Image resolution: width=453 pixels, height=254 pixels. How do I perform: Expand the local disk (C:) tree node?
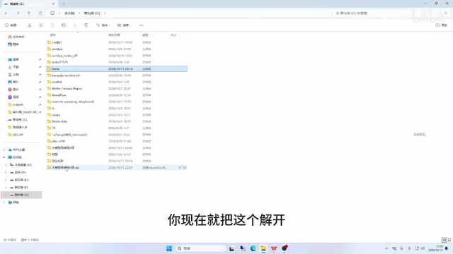click(6, 164)
